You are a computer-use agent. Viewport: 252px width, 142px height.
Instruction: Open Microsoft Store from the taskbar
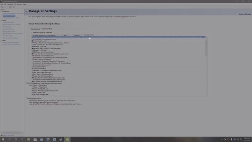click(35, 139)
